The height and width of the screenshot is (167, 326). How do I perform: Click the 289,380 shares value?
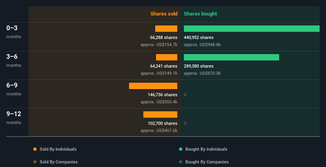pos(199,66)
